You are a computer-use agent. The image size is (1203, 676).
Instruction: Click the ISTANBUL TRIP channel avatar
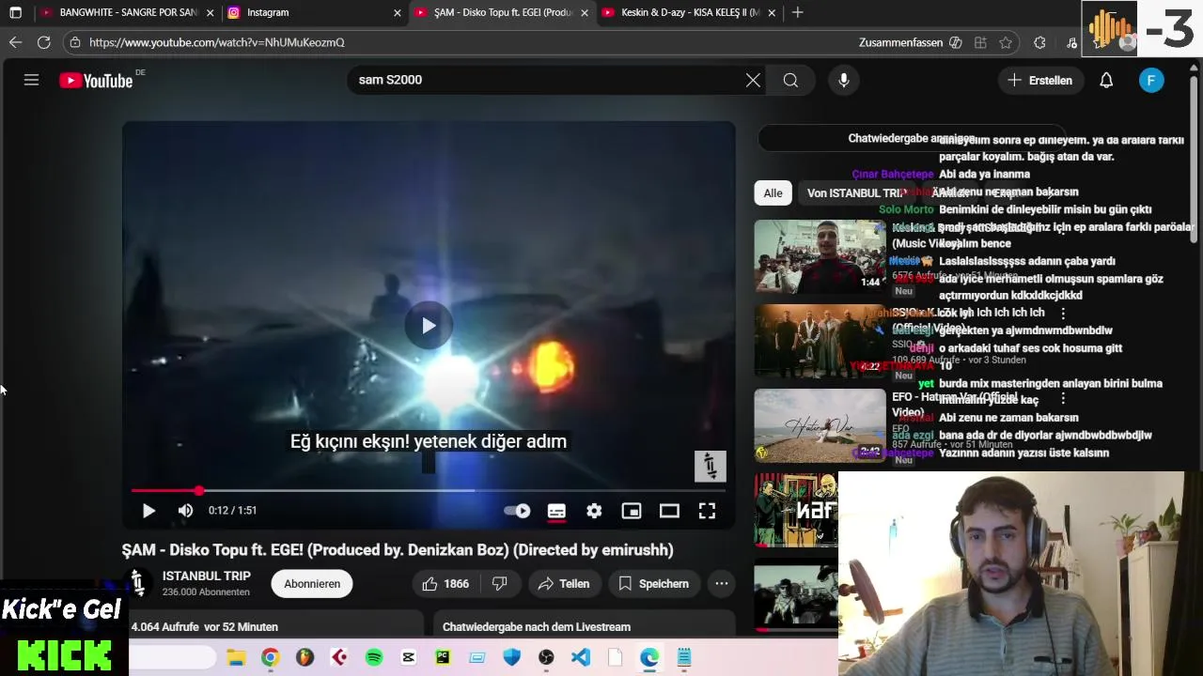pos(137,583)
